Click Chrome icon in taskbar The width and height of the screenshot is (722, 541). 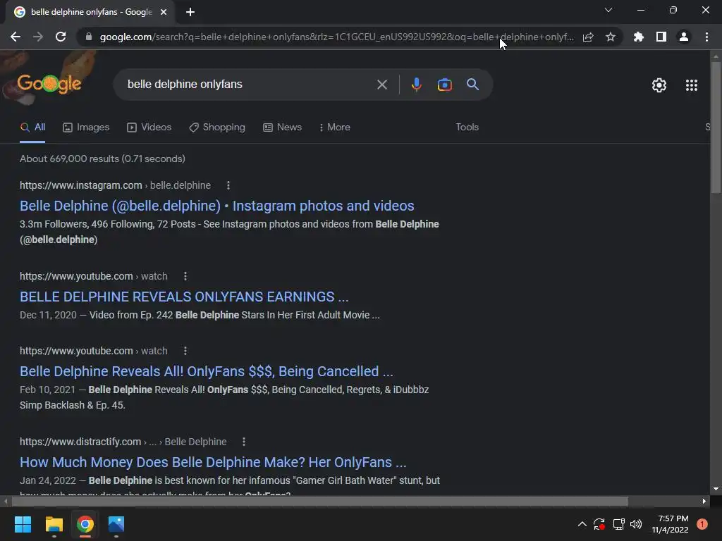[85, 524]
